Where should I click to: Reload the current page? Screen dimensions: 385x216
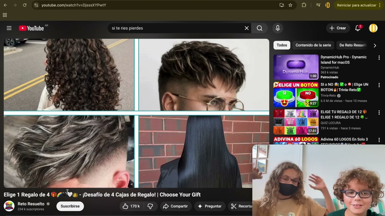tap(25, 5)
